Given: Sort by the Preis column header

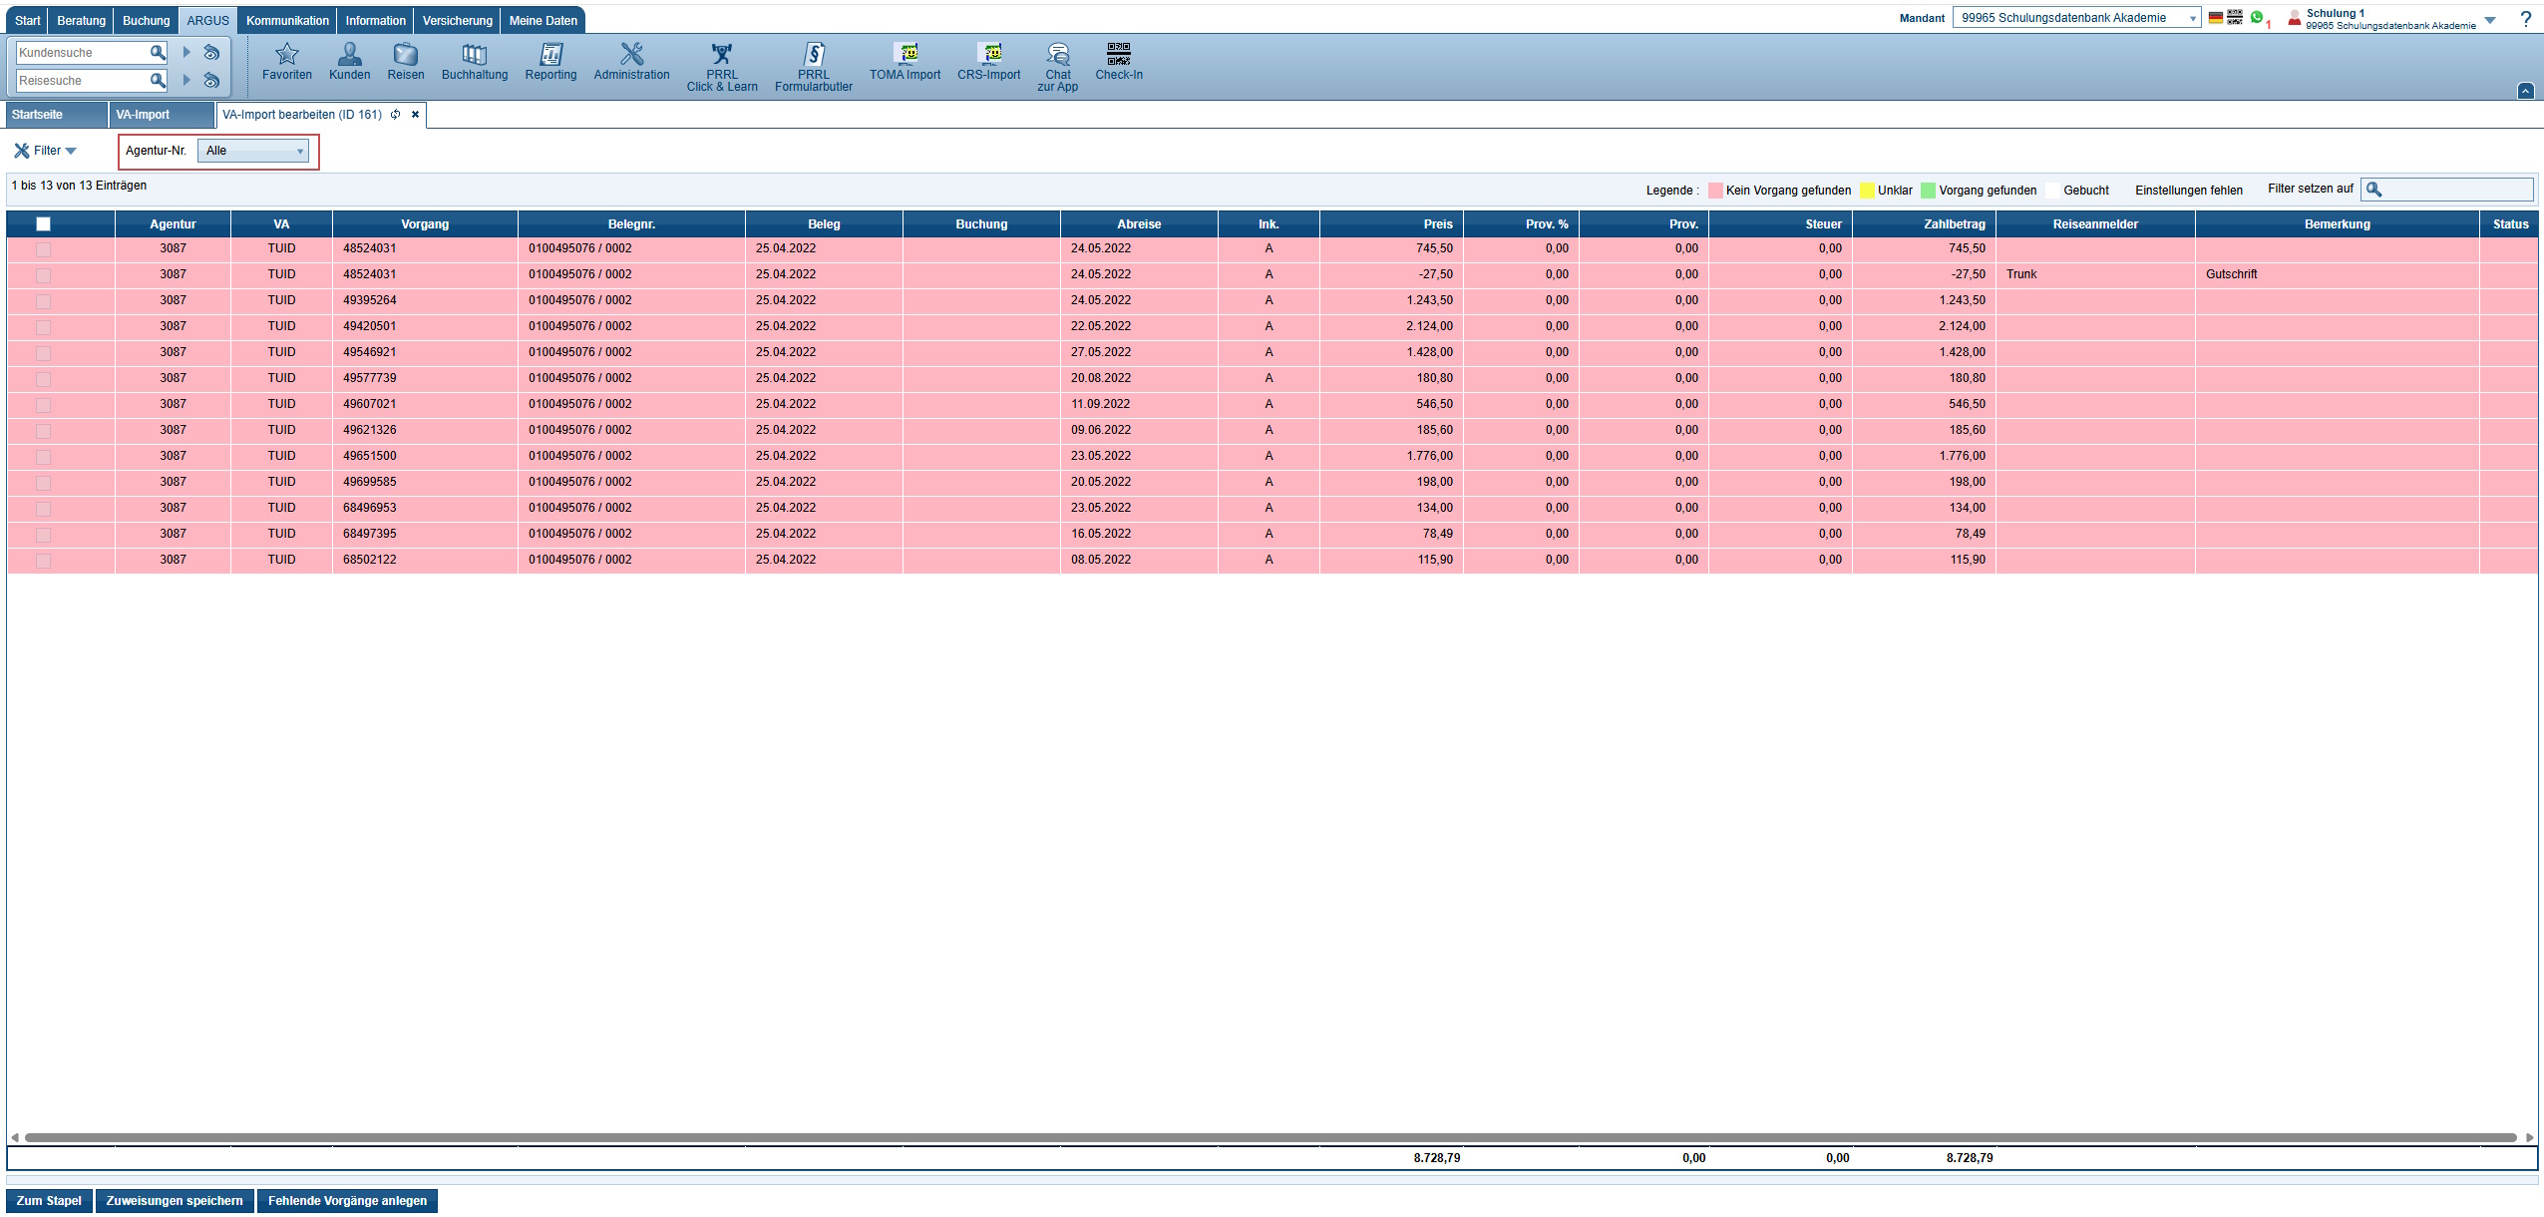Looking at the screenshot, I should [1391, 224].
